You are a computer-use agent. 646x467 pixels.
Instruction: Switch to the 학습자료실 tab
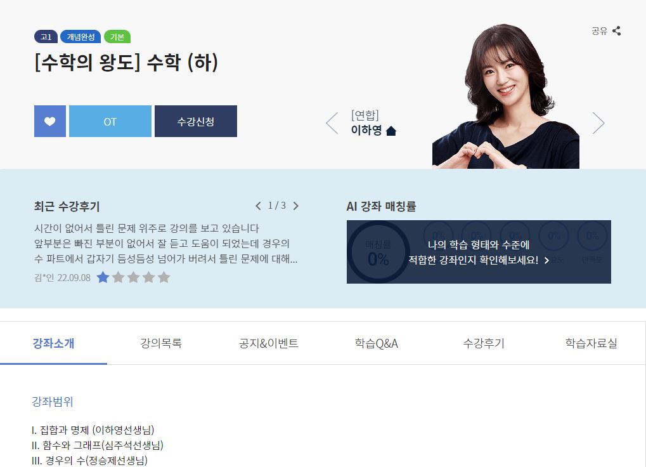[591, 343]
